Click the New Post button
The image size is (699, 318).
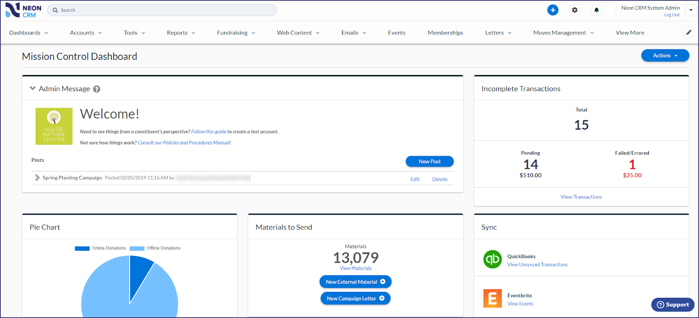(429, 161)
